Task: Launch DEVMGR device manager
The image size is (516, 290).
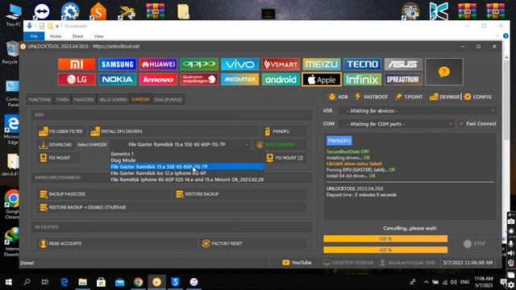Action: click(444, 97)
